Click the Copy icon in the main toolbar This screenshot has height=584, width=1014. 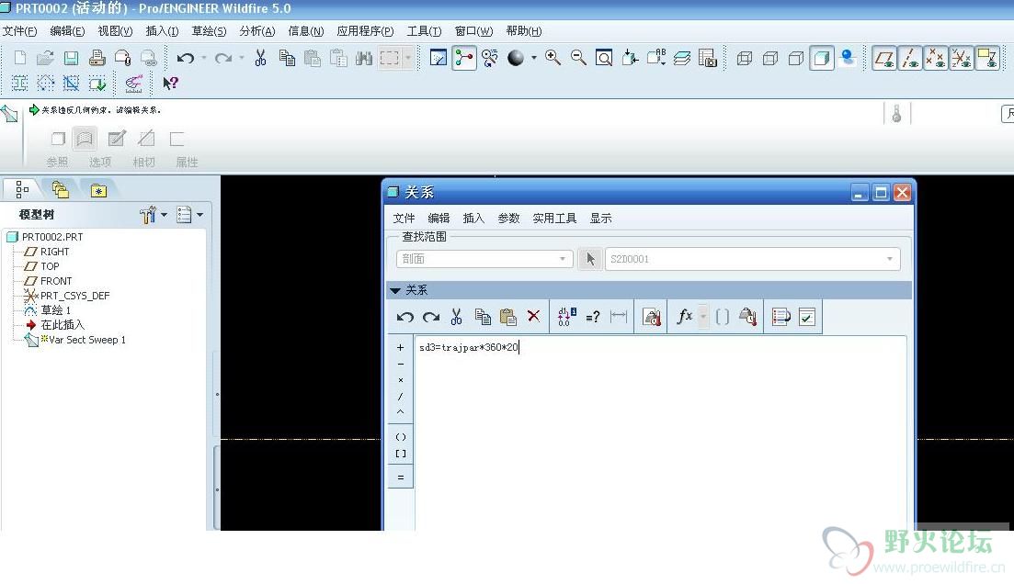point(287,58)
